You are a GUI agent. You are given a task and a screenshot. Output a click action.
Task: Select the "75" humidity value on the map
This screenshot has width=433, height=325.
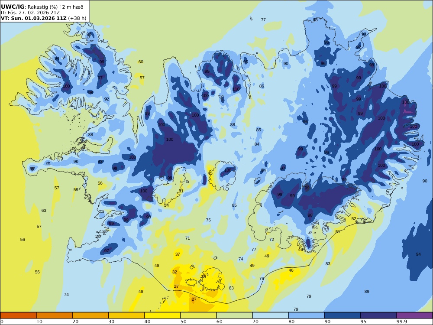tap(208, 220)
